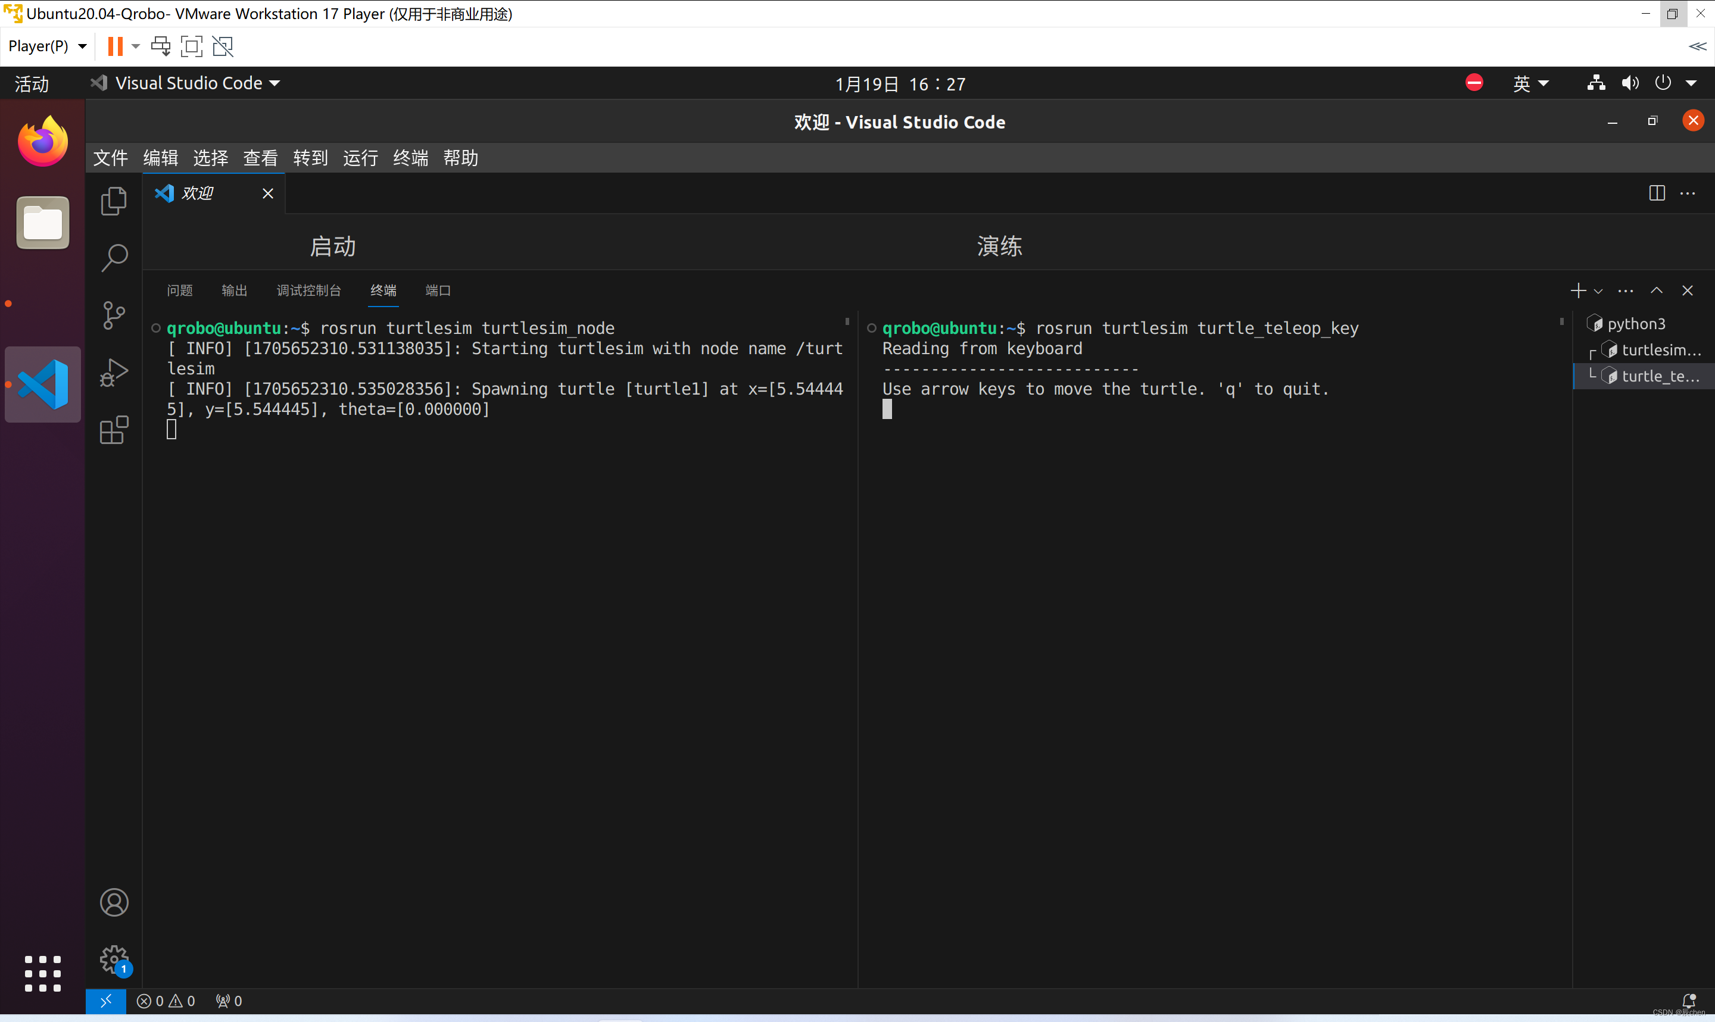Open the clock showing 1月19日 16:27
Viewport: 1715px width, 1022px height.
click(900, 83)
